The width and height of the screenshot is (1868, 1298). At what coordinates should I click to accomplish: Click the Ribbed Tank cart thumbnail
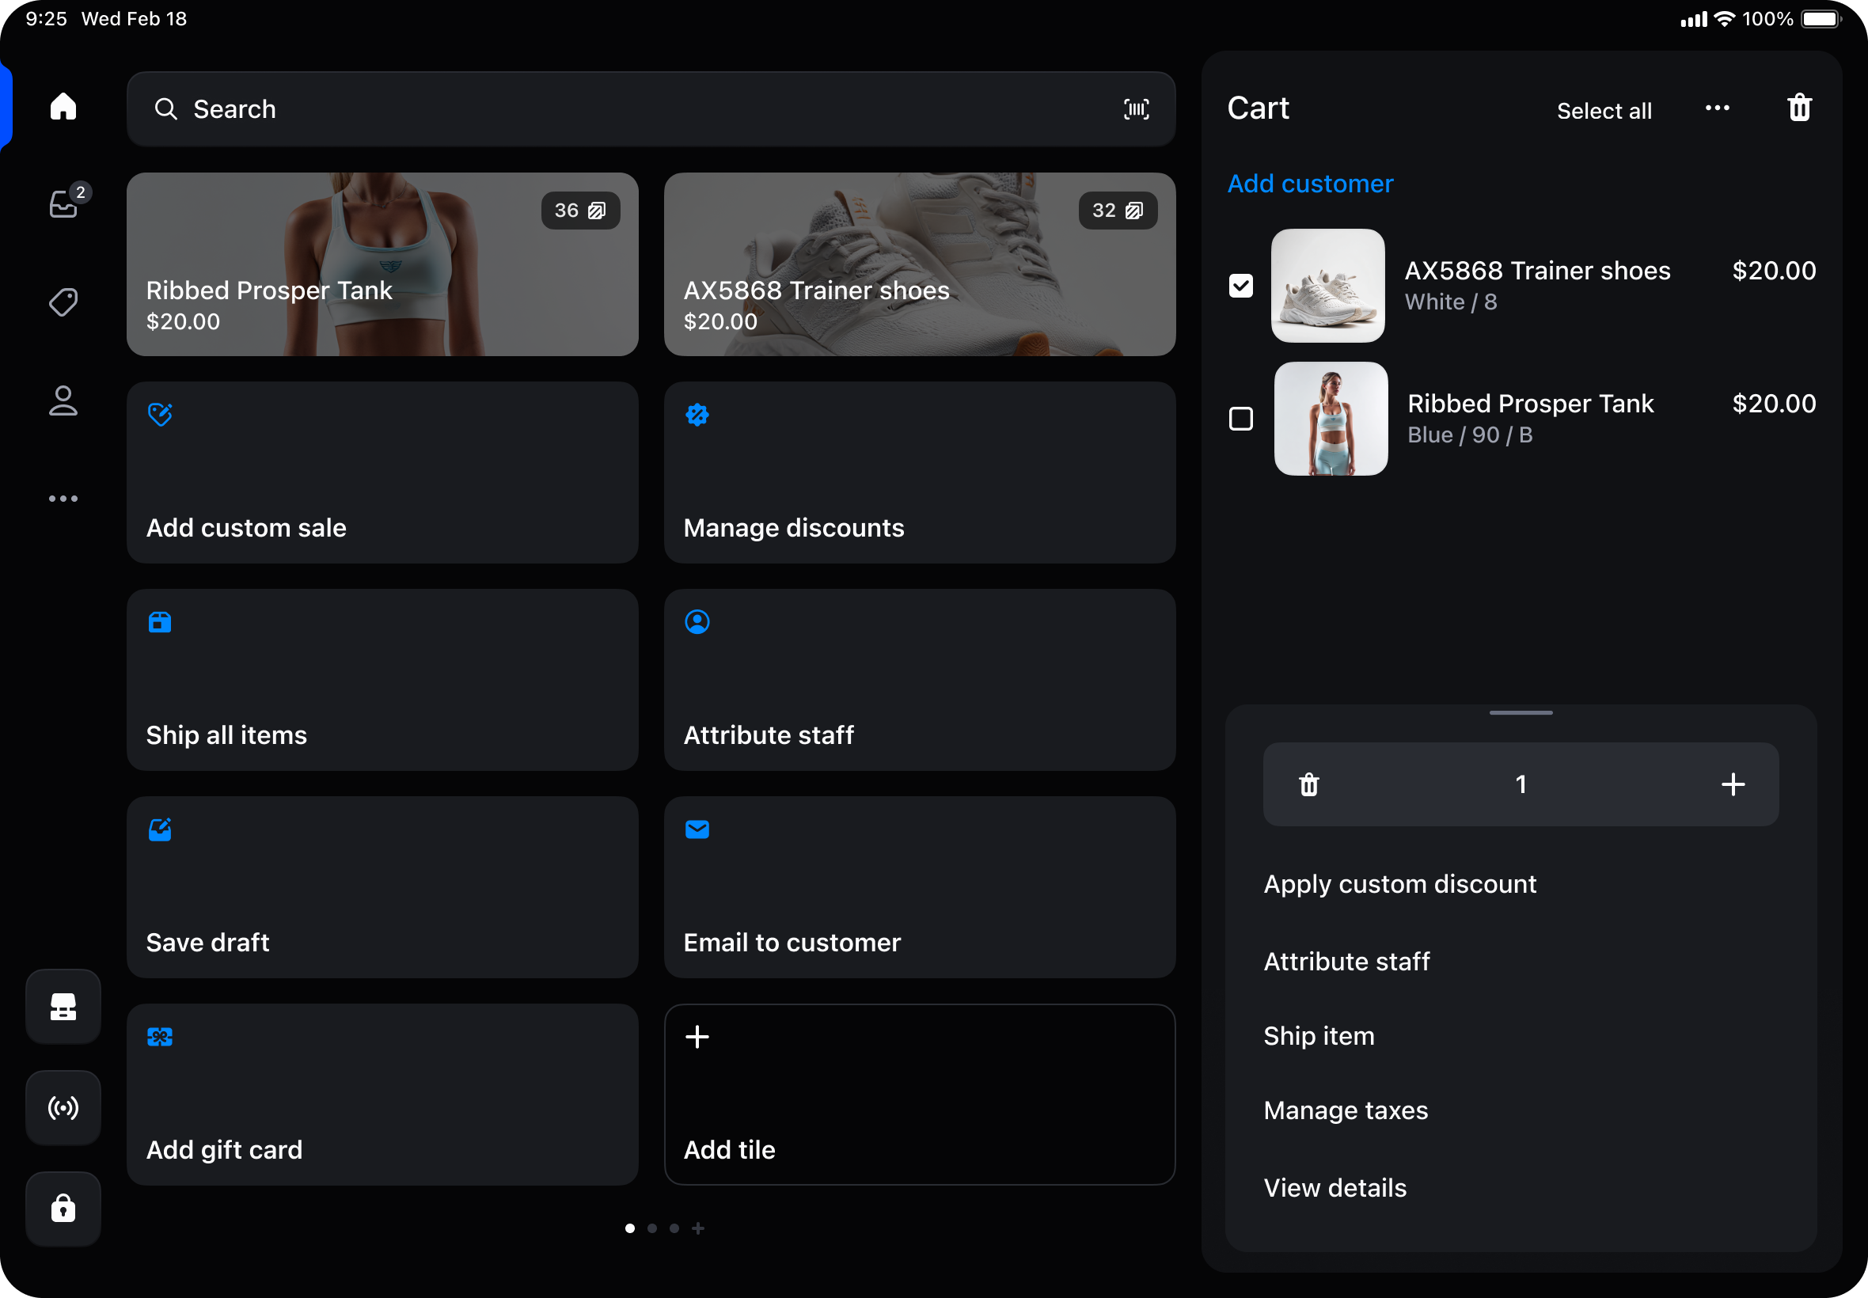click(x=1331, y=419)
